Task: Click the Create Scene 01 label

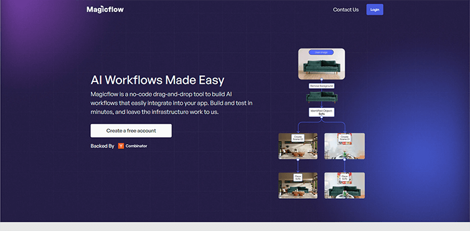Action: coord(345,138)
